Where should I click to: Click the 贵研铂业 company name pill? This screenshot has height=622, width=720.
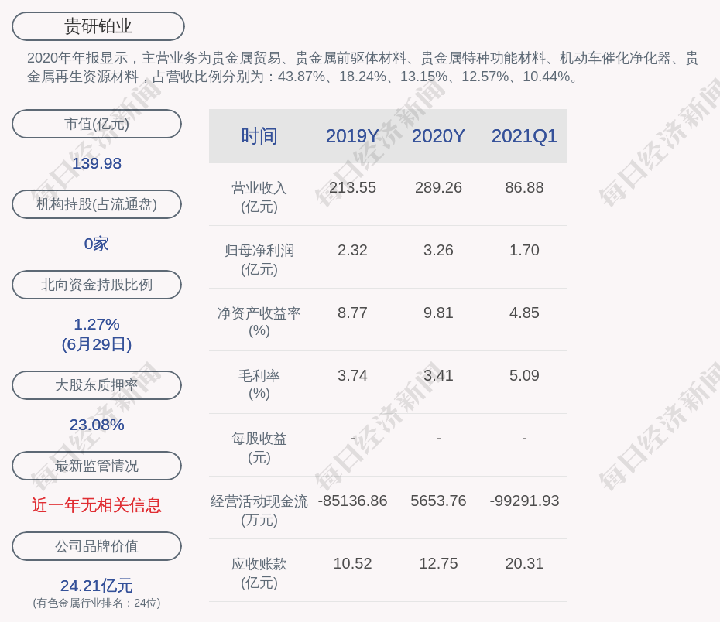pyautogui.click(x=98, y=26)
